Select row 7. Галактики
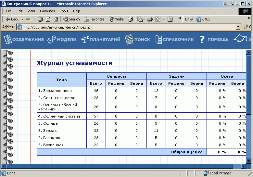253x177 pixels. [142, 138]
